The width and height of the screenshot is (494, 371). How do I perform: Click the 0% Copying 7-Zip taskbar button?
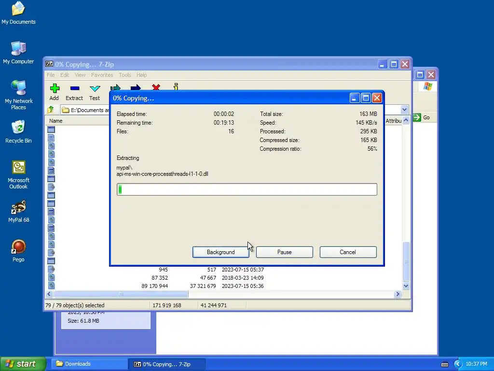[167, 364]
